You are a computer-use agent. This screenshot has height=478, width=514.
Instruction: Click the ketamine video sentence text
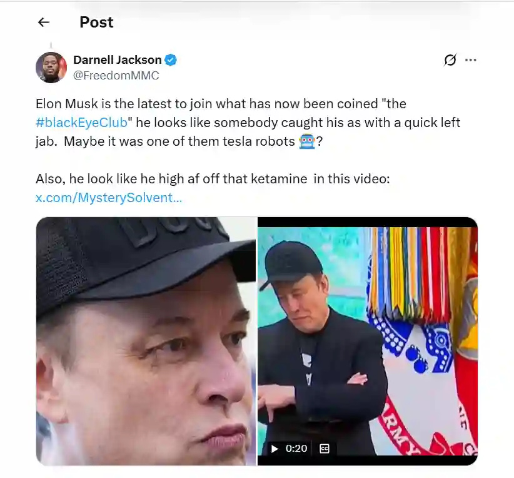(213, 179)
